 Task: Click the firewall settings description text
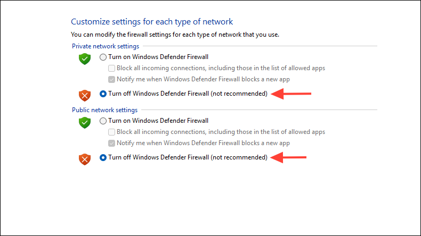click(x=175, y=35)
